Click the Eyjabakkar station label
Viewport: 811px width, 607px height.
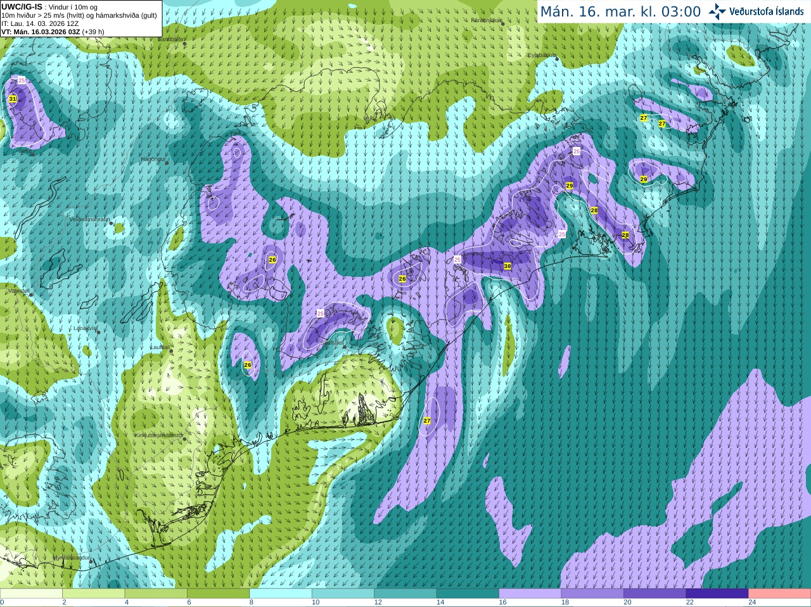point(542,55)
